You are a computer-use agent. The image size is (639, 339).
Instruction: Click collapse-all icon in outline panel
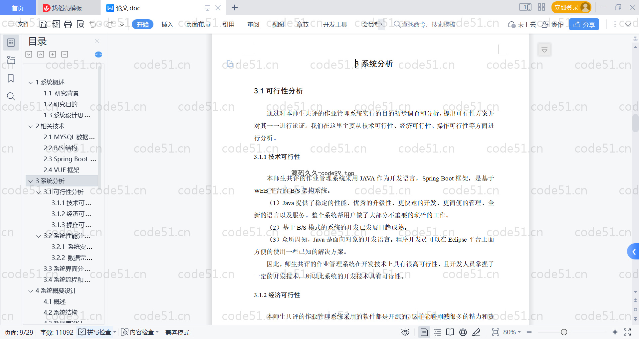[29, 54]
